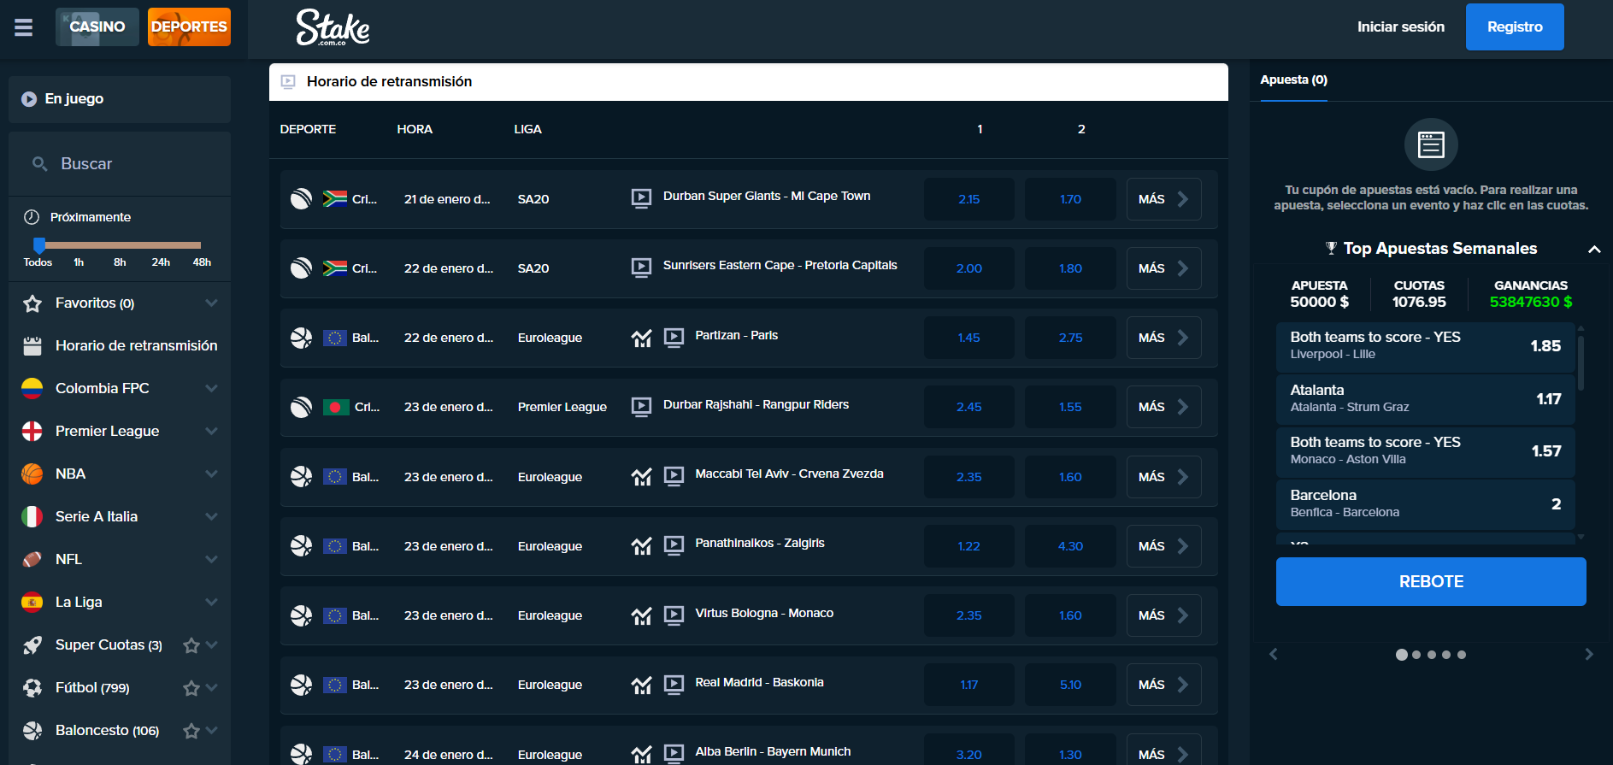Toggle favorite star for Super Cuotas
1613x765 pixels.
pos(191,645)
